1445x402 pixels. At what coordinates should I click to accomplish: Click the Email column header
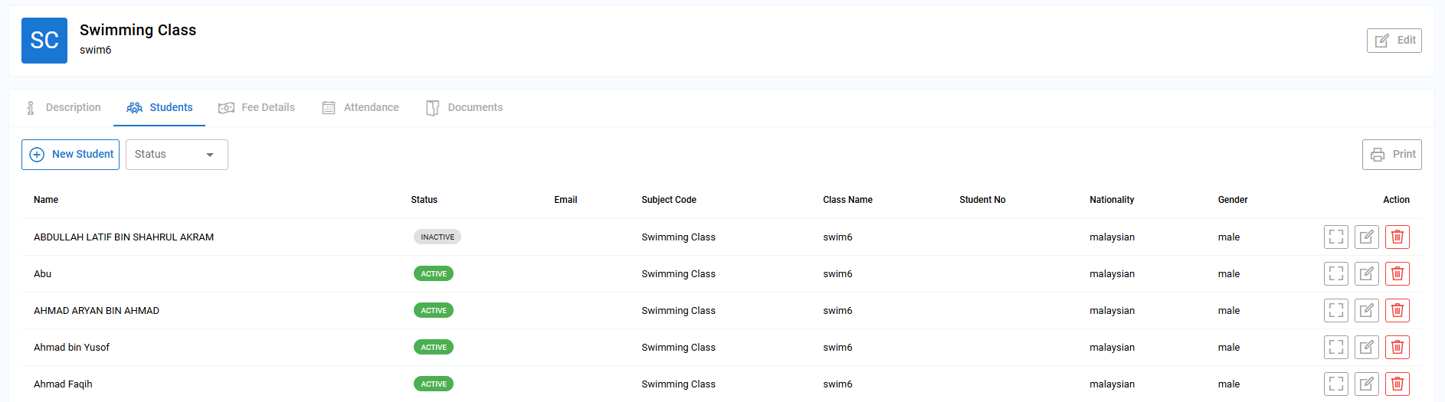point(565,200)
